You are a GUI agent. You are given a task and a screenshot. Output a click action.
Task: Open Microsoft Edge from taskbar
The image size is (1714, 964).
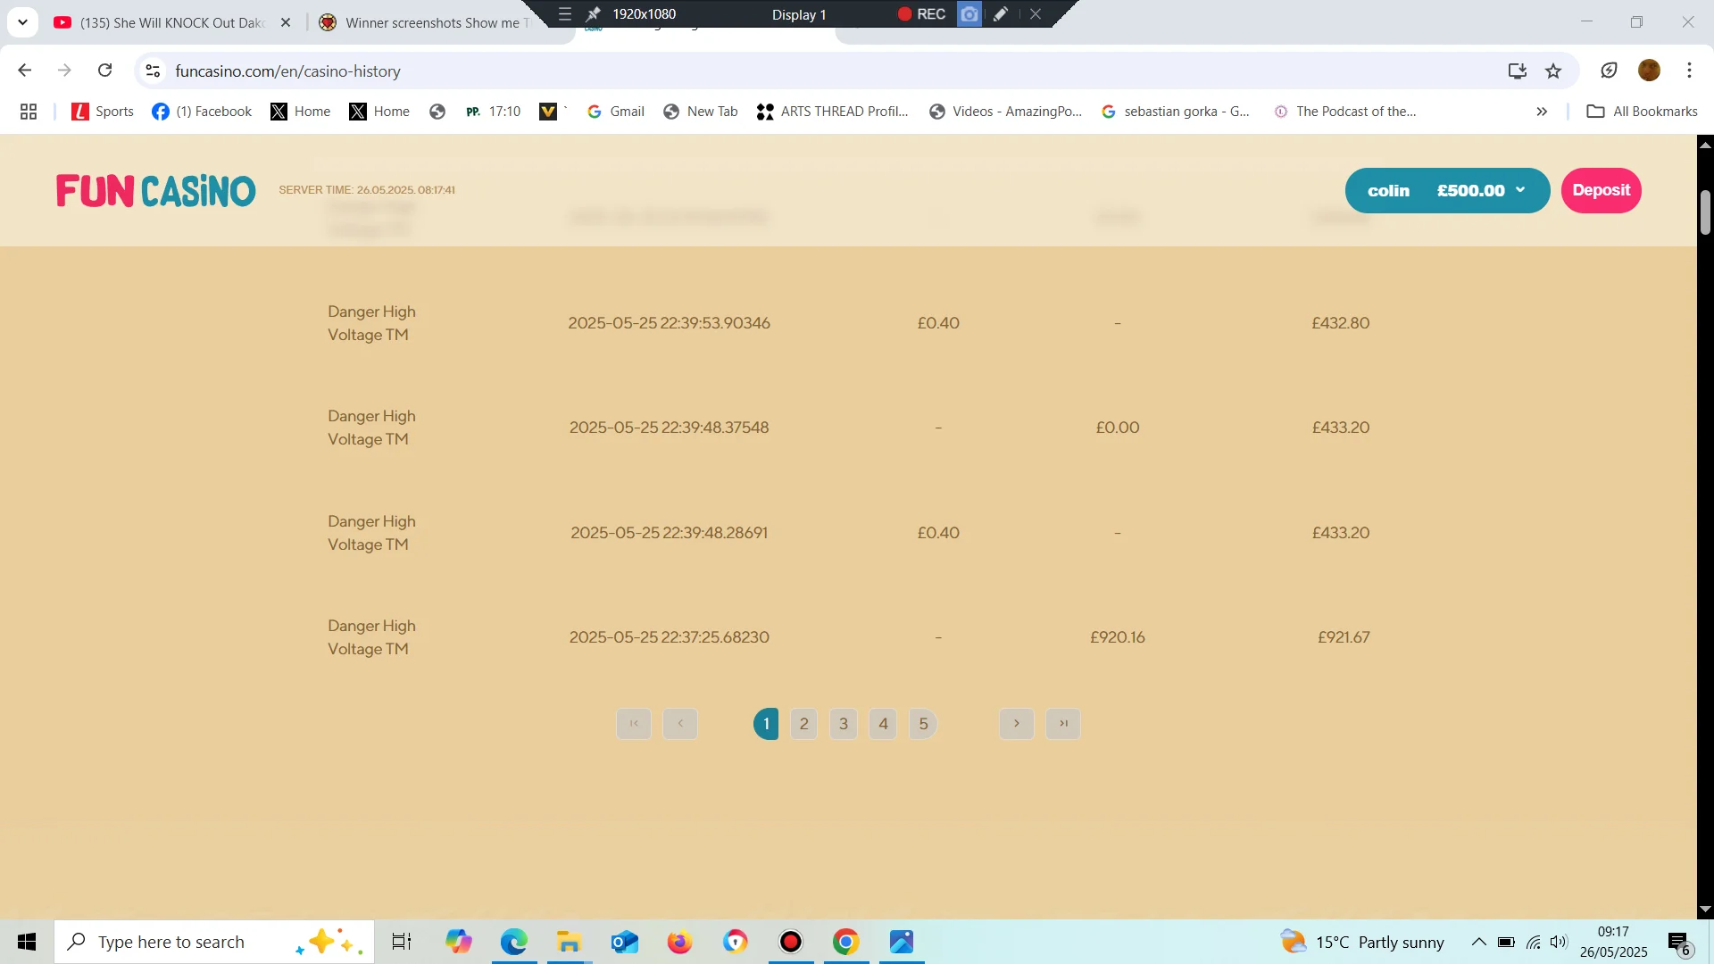tap(514, 942)
